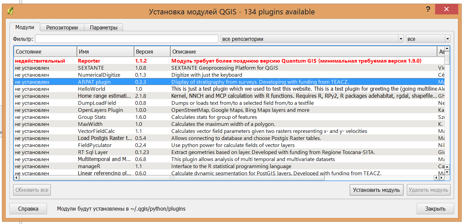Select the Group Stats plugin row
The width and height of the screenshot is (466, 224).
pos(229,117)
